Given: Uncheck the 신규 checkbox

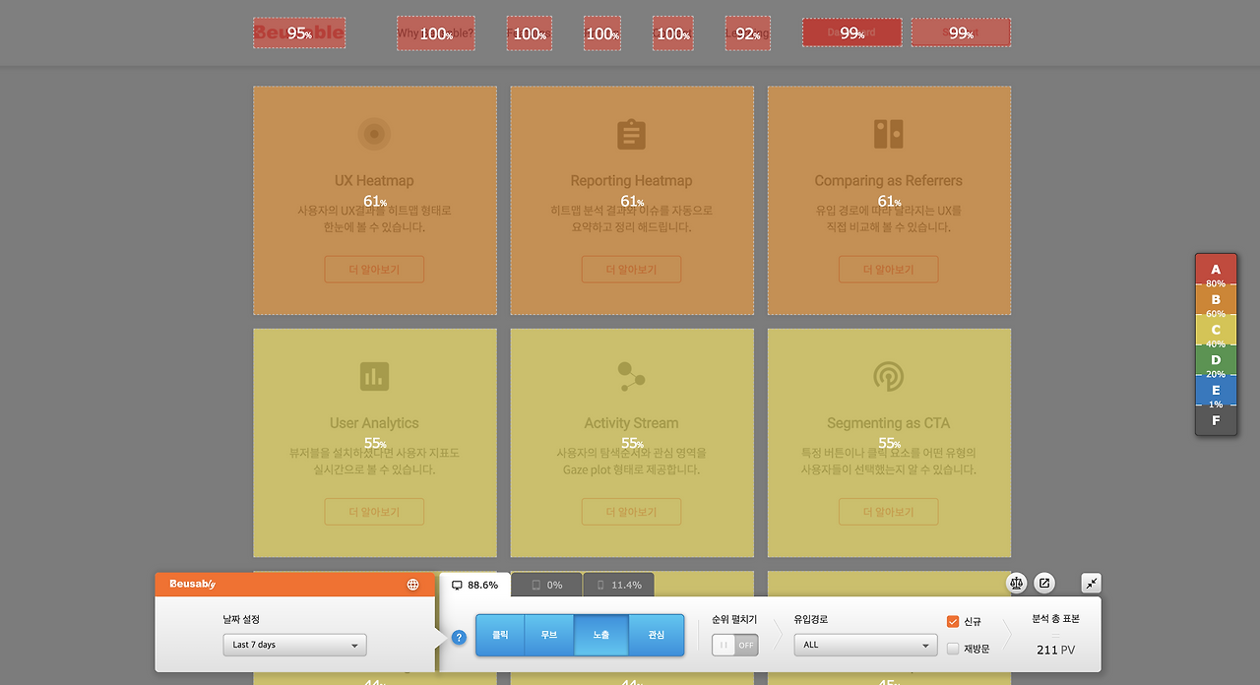Looking at the screenshot, I should [x=952, y=621].
